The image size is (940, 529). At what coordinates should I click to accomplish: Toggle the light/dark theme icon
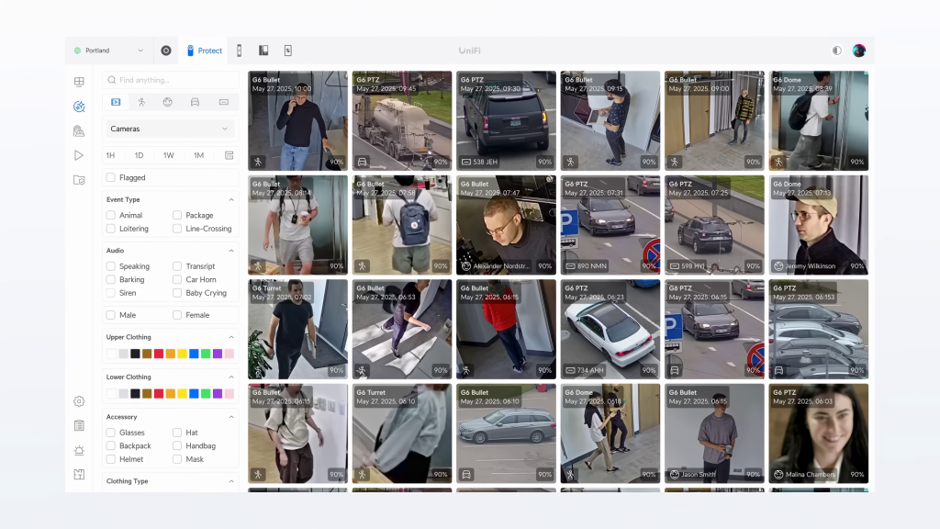pos(836,51)
